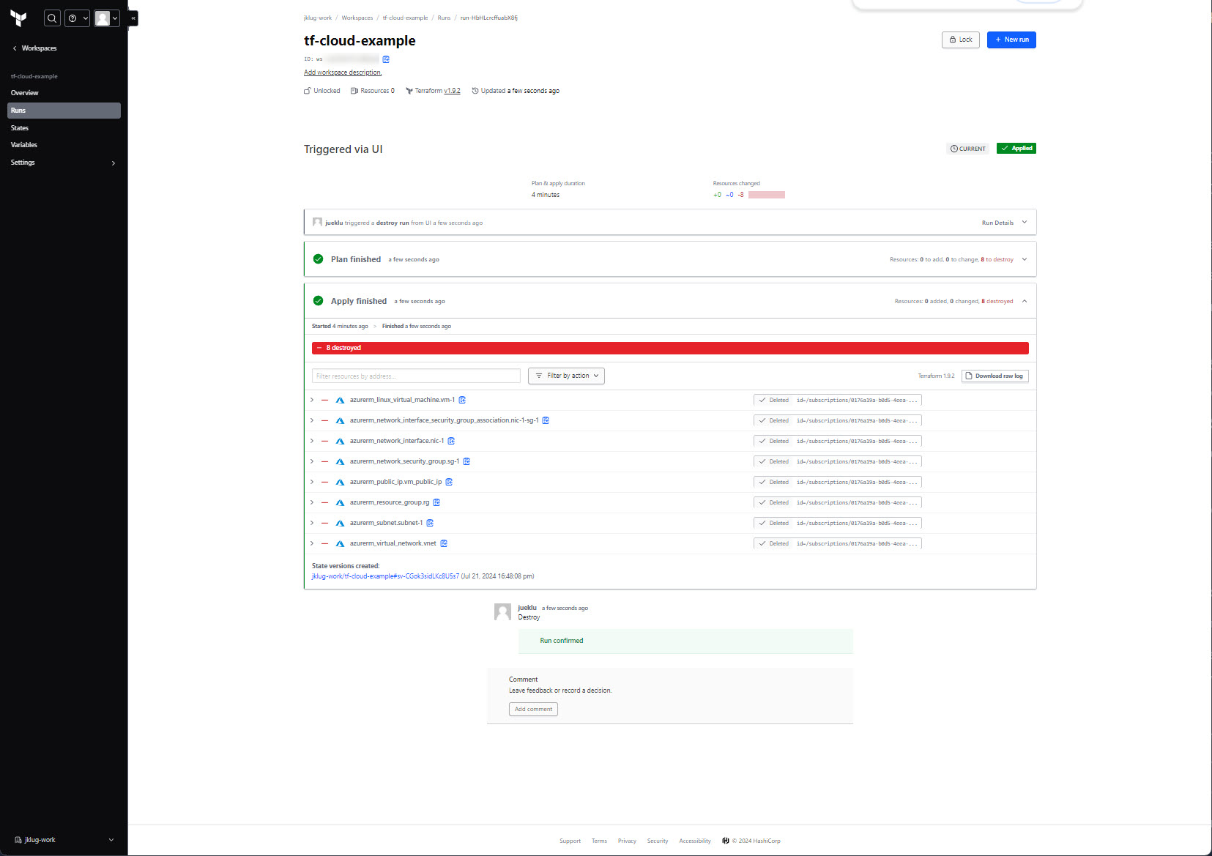The width and height of the screenshot is (1212, 856).
Task: Open the search magnifier icon
Action: [52, 18]
